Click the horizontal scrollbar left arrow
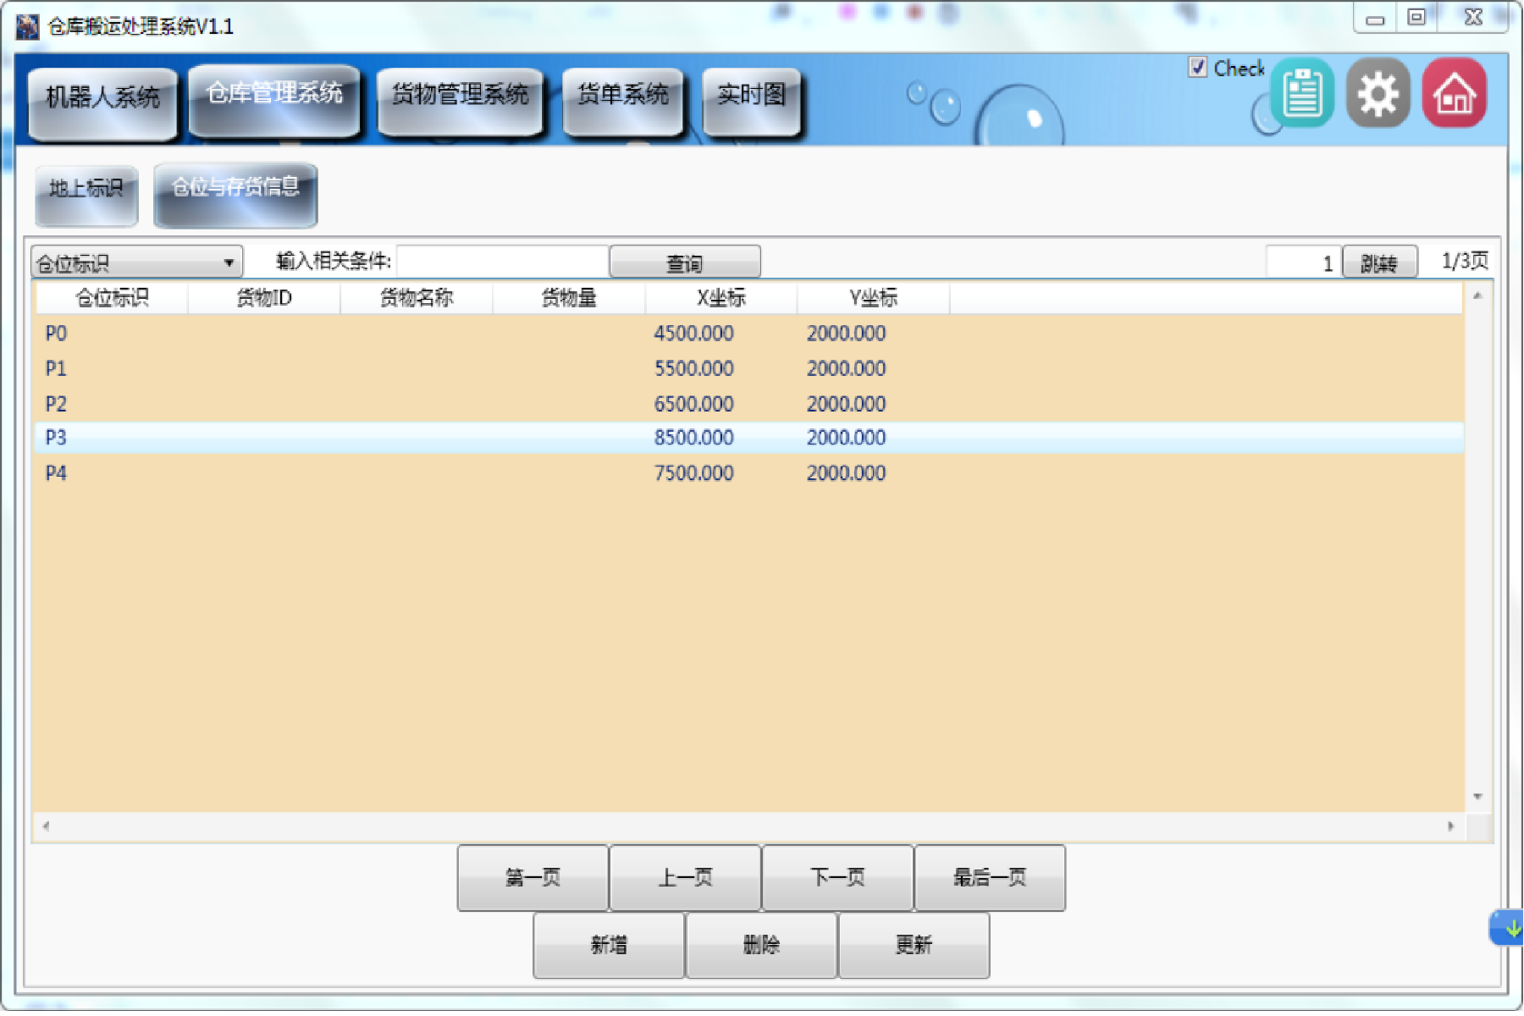1524x1016 pixels. pyautogui.click(x=46, y=826)
